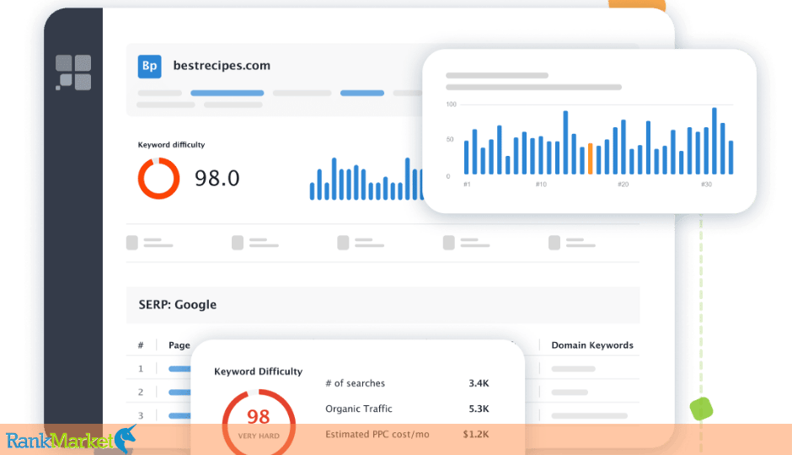Click the orange highlighted bar in chart

pyautogui.click(x=590, y=159)
